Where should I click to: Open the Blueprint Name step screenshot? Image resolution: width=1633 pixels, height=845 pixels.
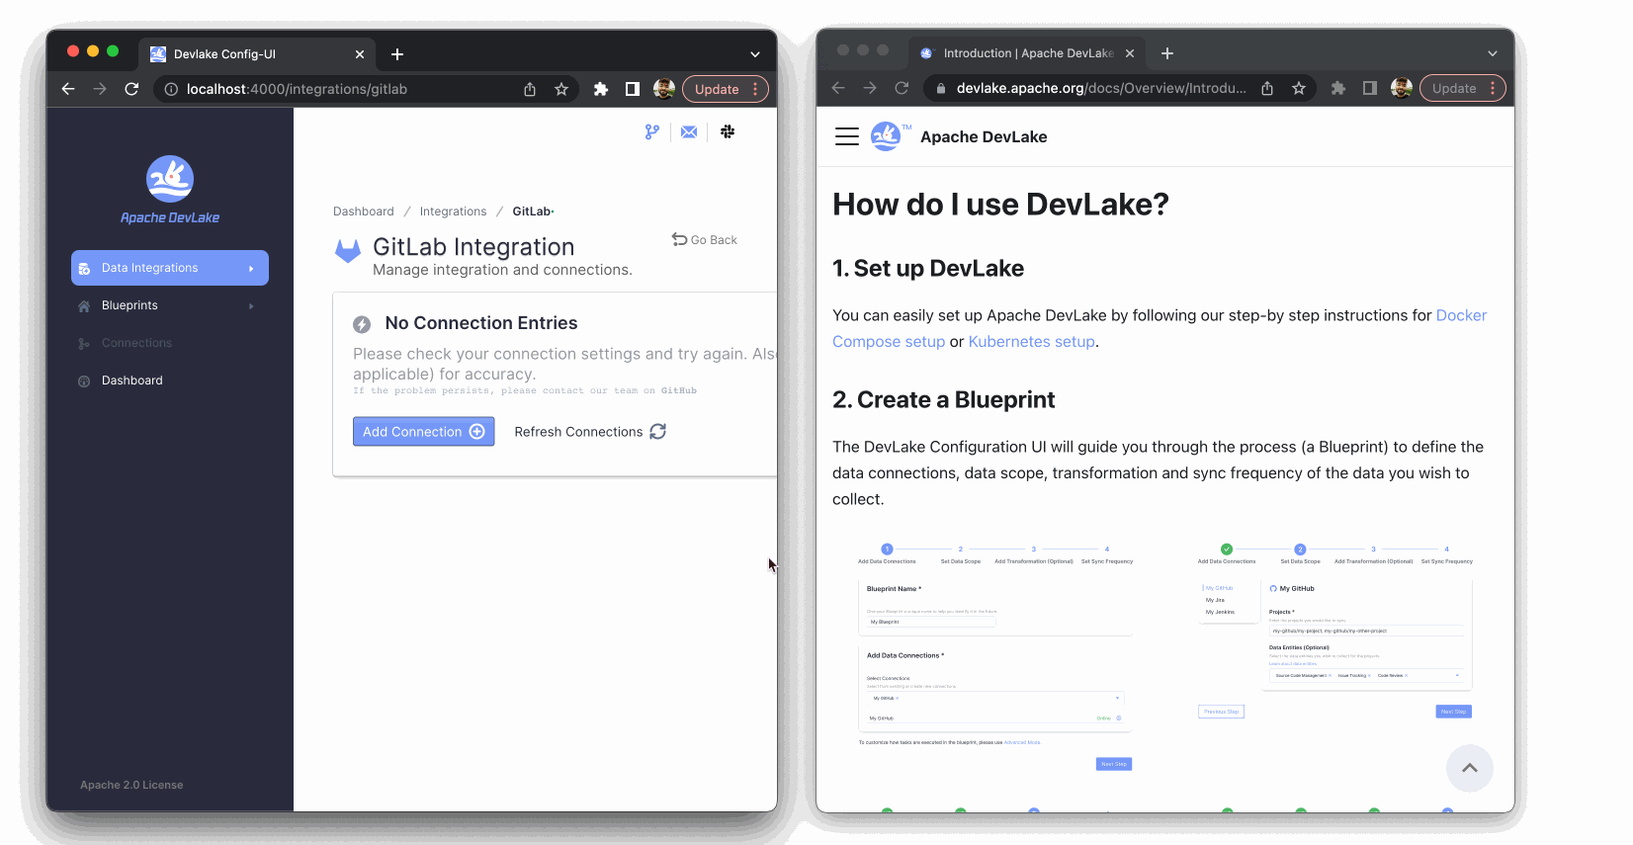[995, 657]
